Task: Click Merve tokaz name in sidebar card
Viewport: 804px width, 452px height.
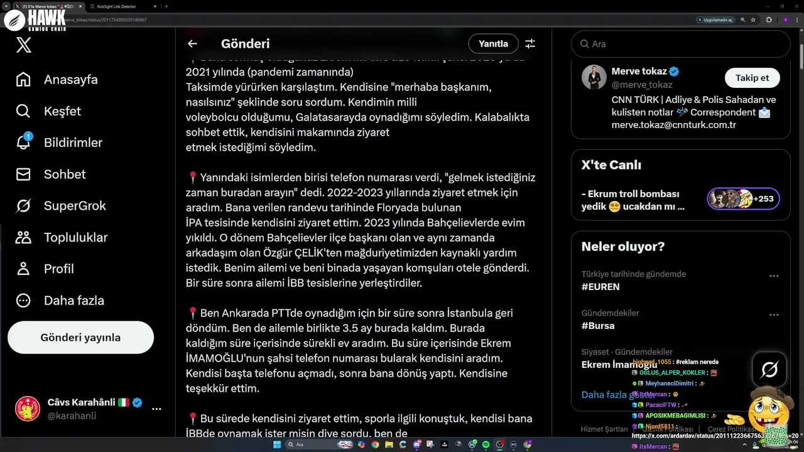Action: pos(639,72)
